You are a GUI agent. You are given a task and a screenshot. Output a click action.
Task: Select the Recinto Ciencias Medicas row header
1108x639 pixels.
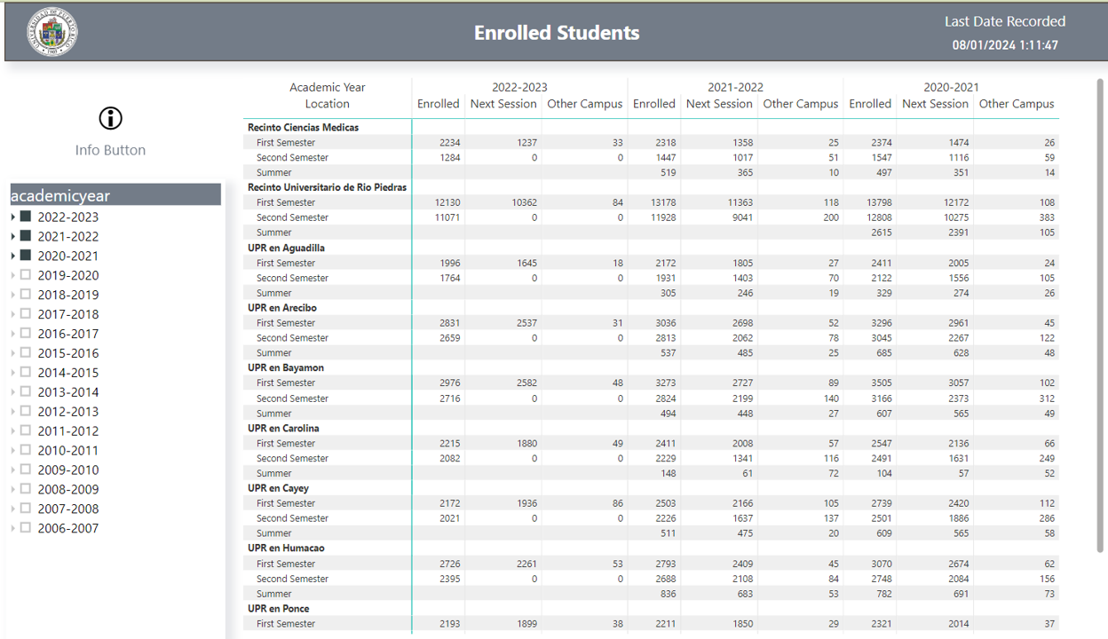click(x=303, y=128)
